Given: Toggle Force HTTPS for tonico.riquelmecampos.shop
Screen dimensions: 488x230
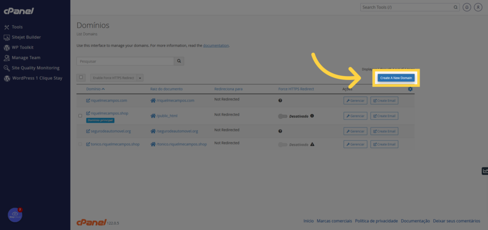Looking at the screenshot, I should (x=282, y=145).
